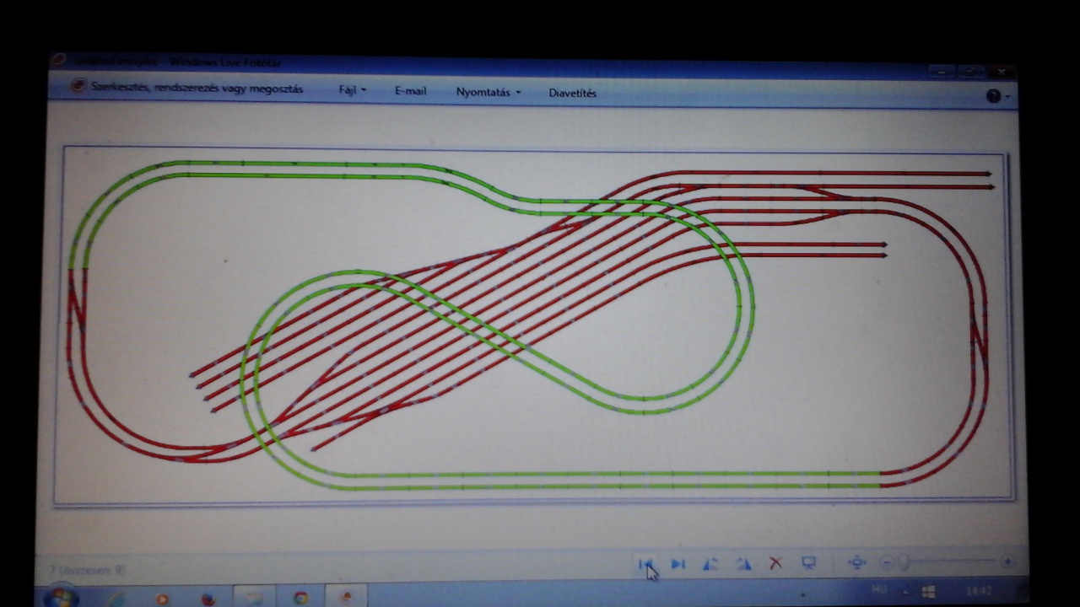Advance to the next photo

[678, 564]
